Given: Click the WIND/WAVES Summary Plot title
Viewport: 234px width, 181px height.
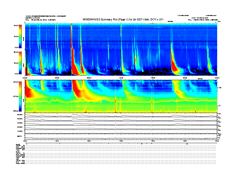Looking at the screenshot, I should click(x=123, y=20).
